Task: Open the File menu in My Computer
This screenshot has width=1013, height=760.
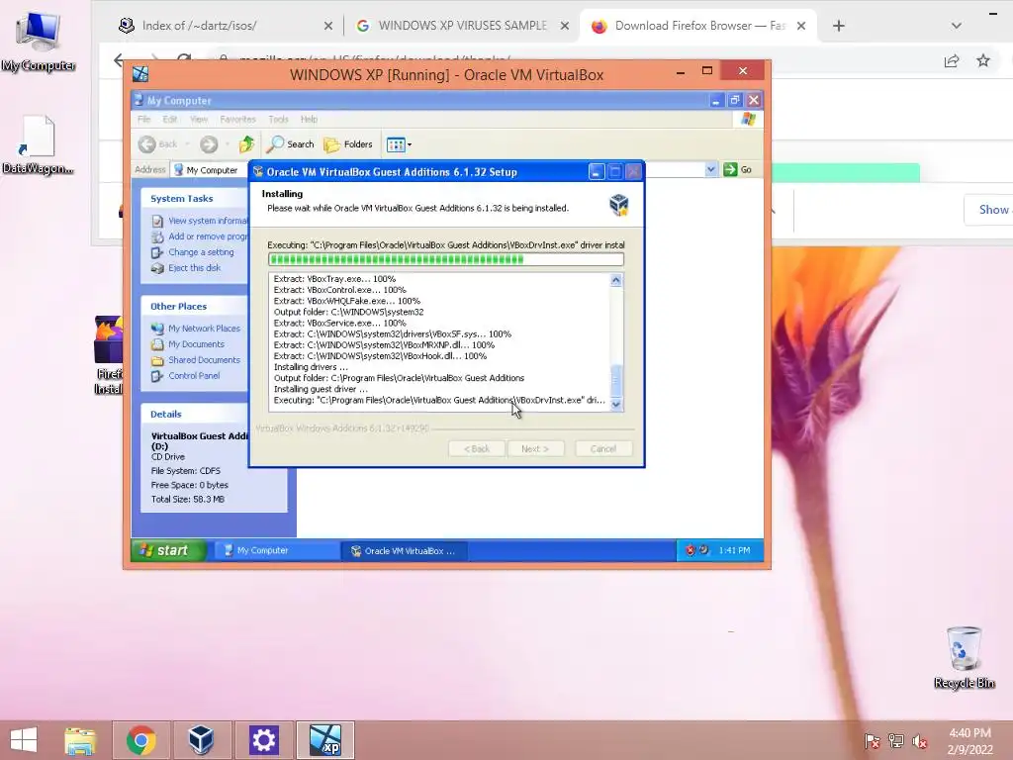Action: (144, 119)
